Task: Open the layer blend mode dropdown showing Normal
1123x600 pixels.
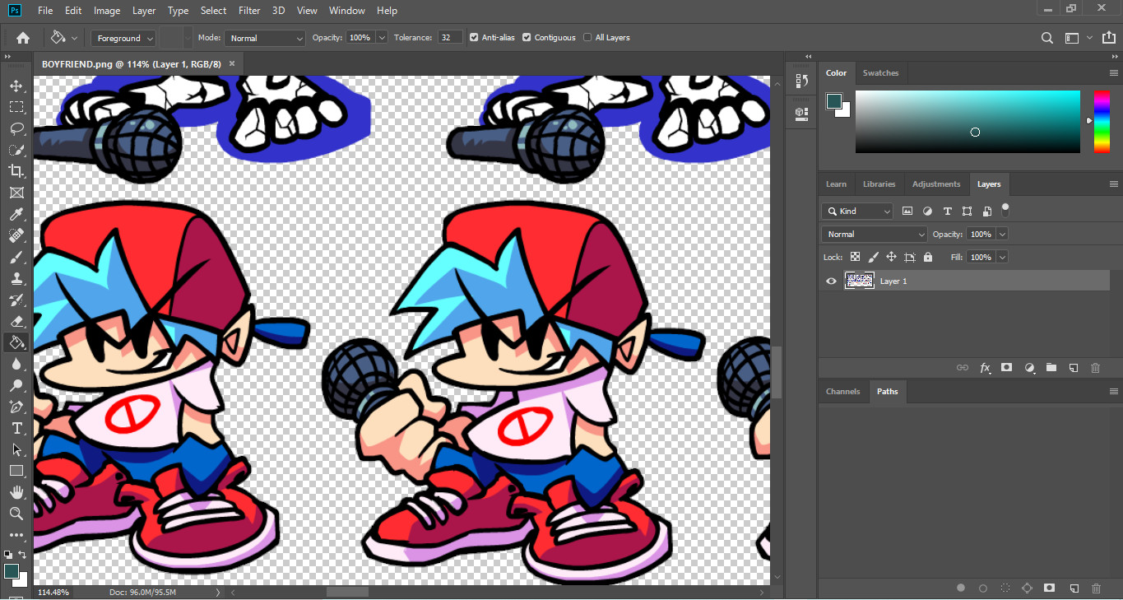Action: 874,234
